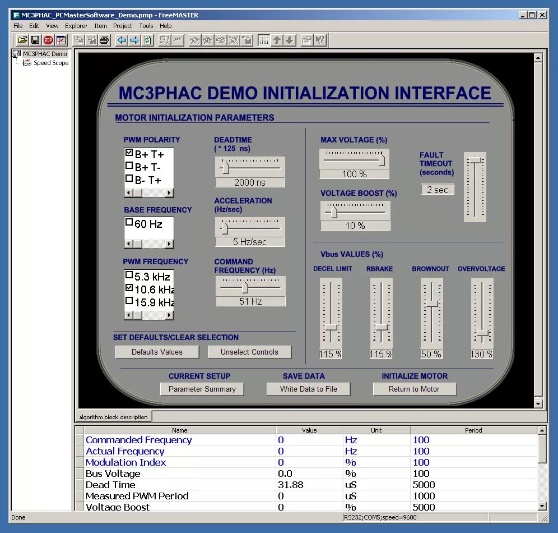Click the grayed padlock toolbar icon
Image resolution: width=558 pixels, height=533 pixels.
coord(247,40)
